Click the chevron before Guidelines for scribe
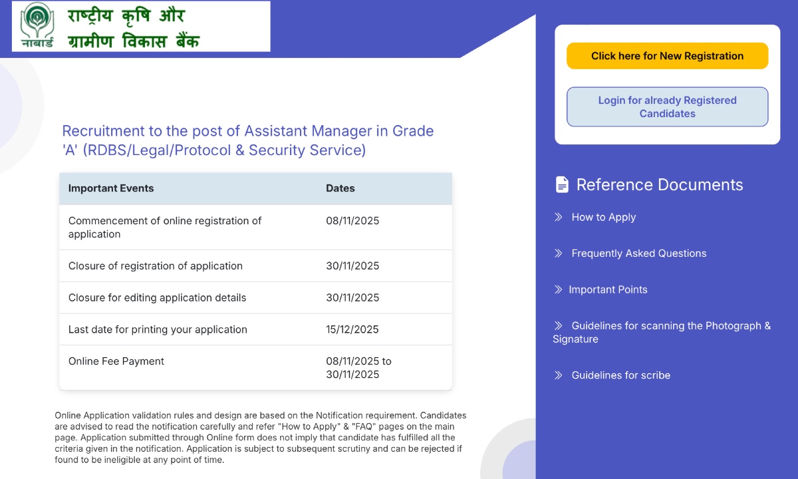This screenshot has width=798, height=479. tap(559, 375)
